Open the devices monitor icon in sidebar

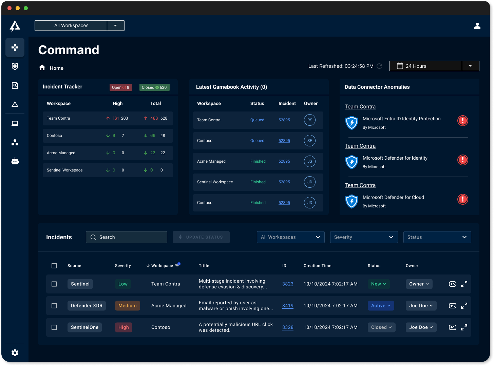[15, 123]
